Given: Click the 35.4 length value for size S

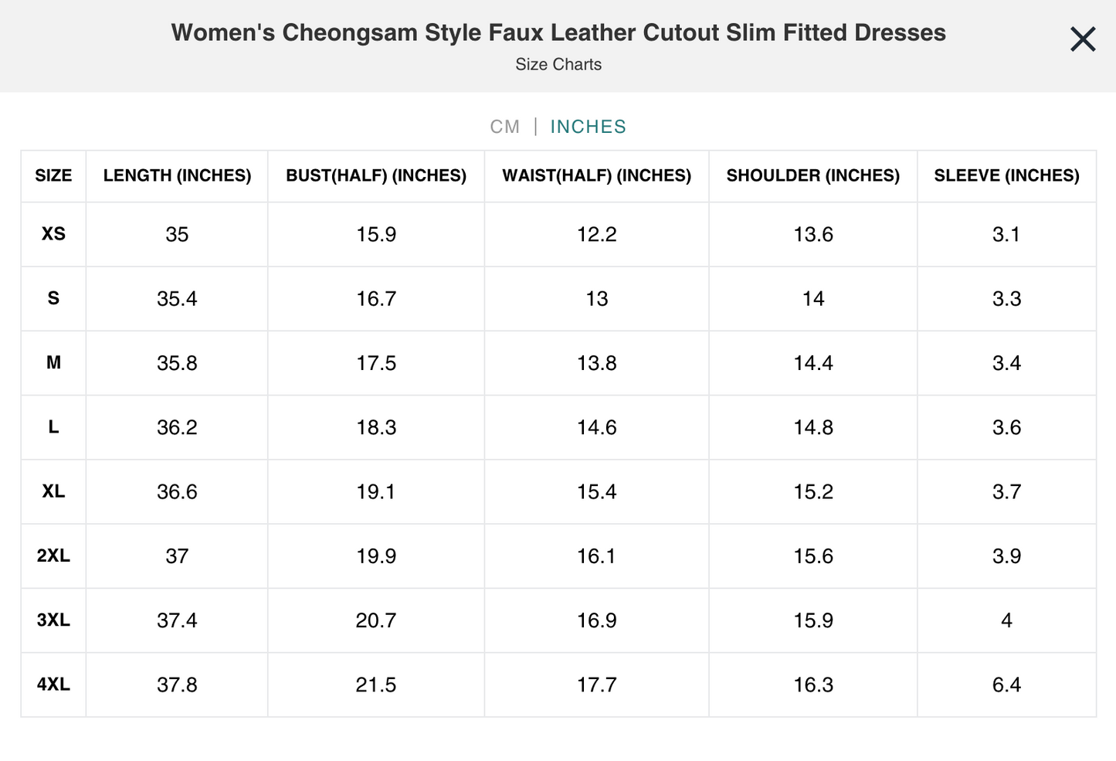Looking at the screenshot, I should 176,298.
